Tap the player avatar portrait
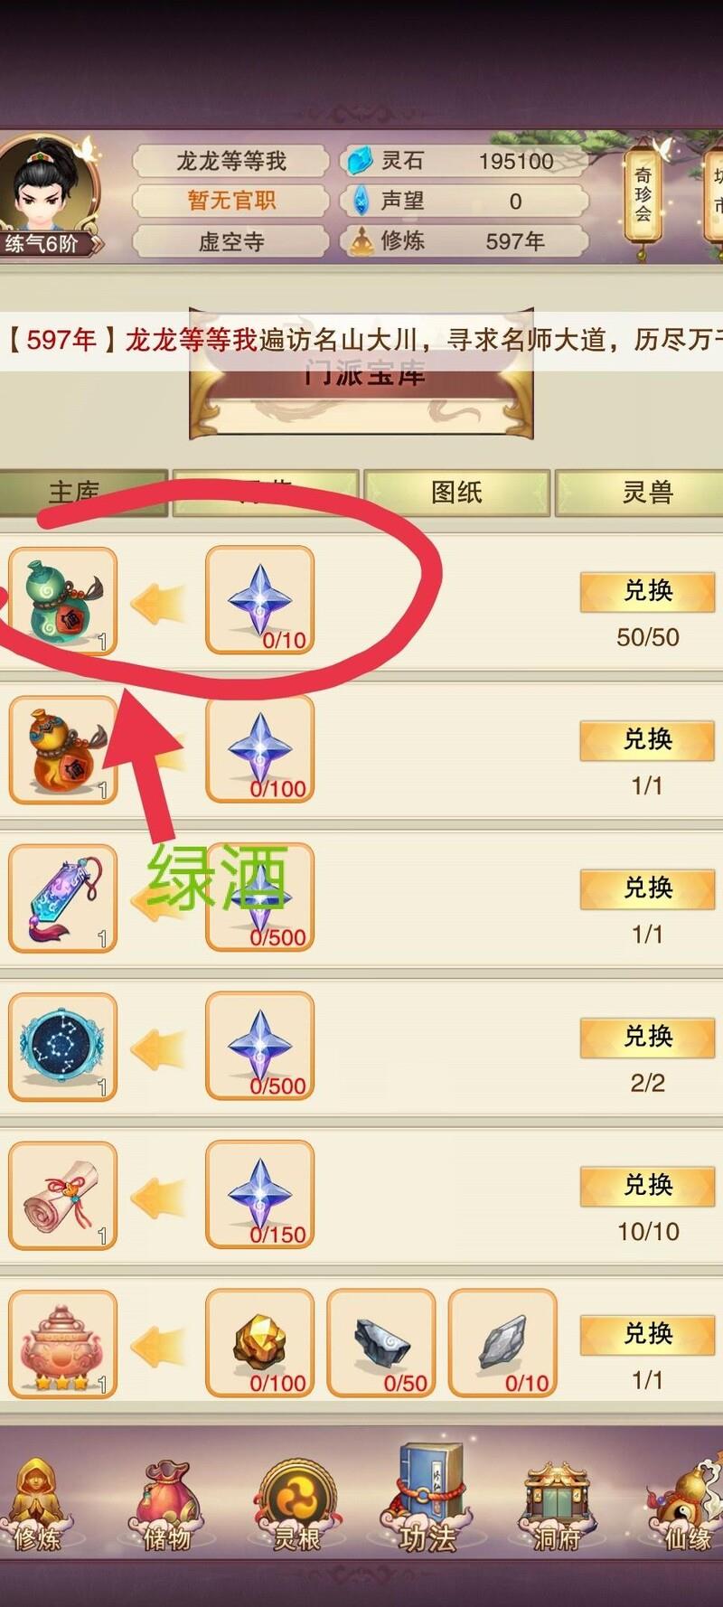 pyautogui.click(x=50, y=185)
